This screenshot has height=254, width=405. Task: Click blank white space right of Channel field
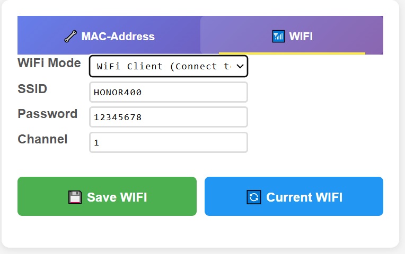[318, 142]
